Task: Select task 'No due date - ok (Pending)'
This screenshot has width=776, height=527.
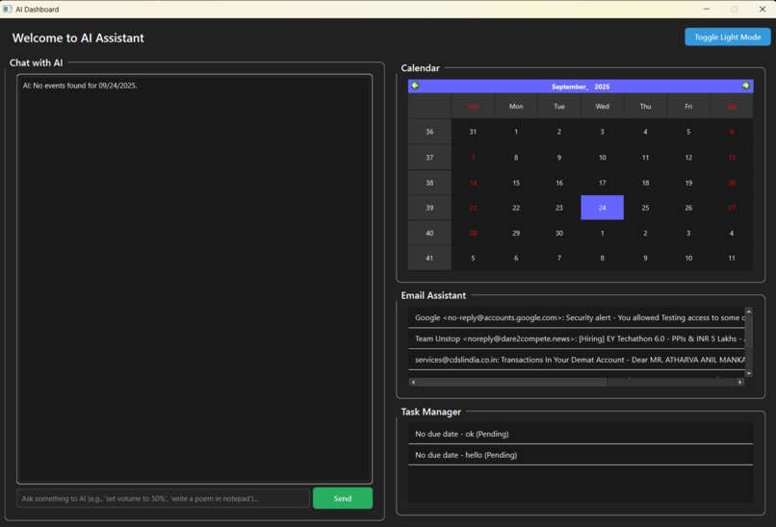Action: coord(581,434)
